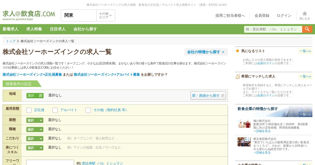Open the その他エリア dropdown
Image resolution: width=315 pixels, height=165 pixels.
tap(106, 15)
